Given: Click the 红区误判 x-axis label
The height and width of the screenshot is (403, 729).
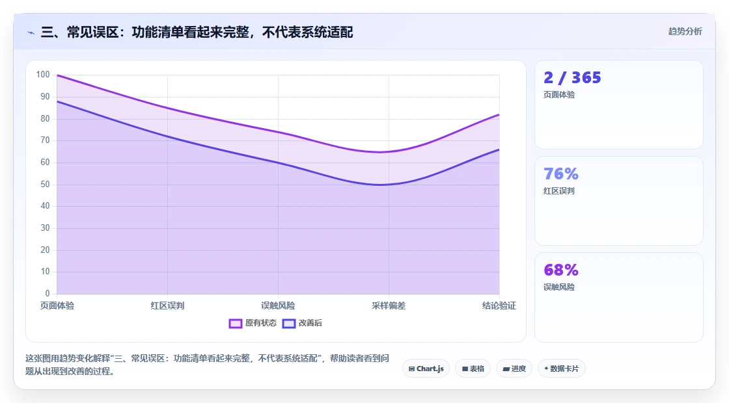Looking at the screenshot, I should (x=167, y=305).
